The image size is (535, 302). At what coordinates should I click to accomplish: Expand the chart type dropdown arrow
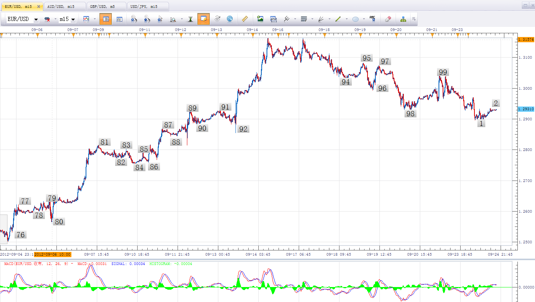[95, 19]
